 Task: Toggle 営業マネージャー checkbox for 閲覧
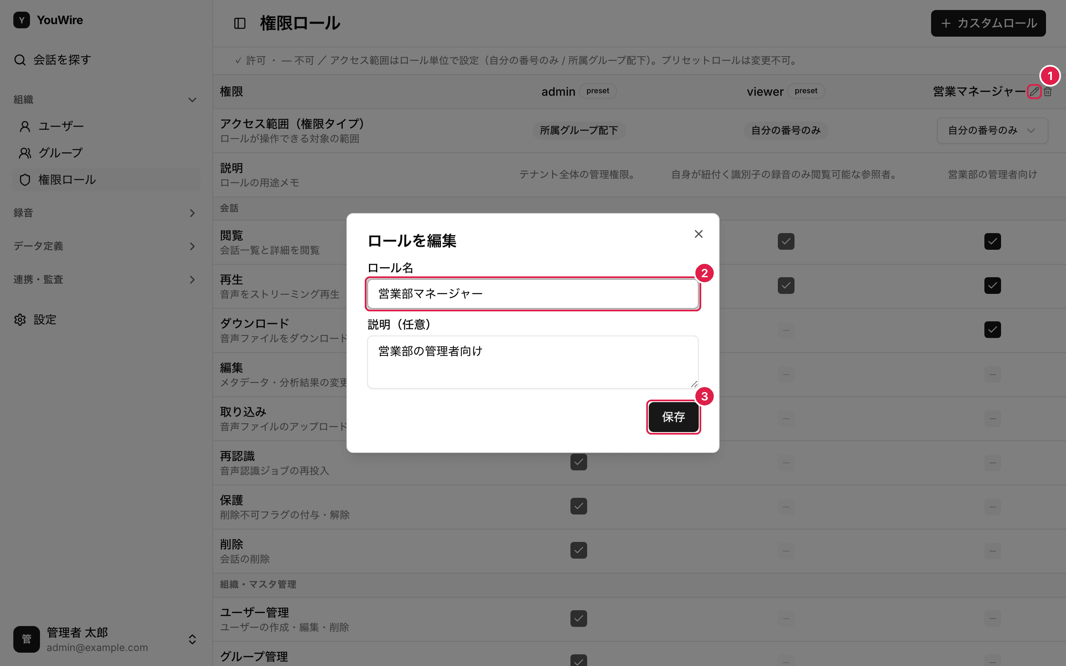click(x=992, y=241)
